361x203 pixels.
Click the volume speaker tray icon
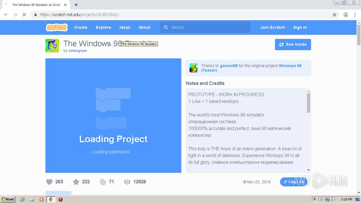(321, 199)
